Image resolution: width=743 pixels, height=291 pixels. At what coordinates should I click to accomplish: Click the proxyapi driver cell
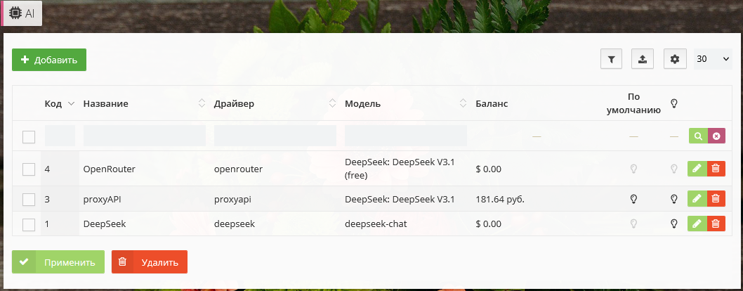tap(232, 200)
